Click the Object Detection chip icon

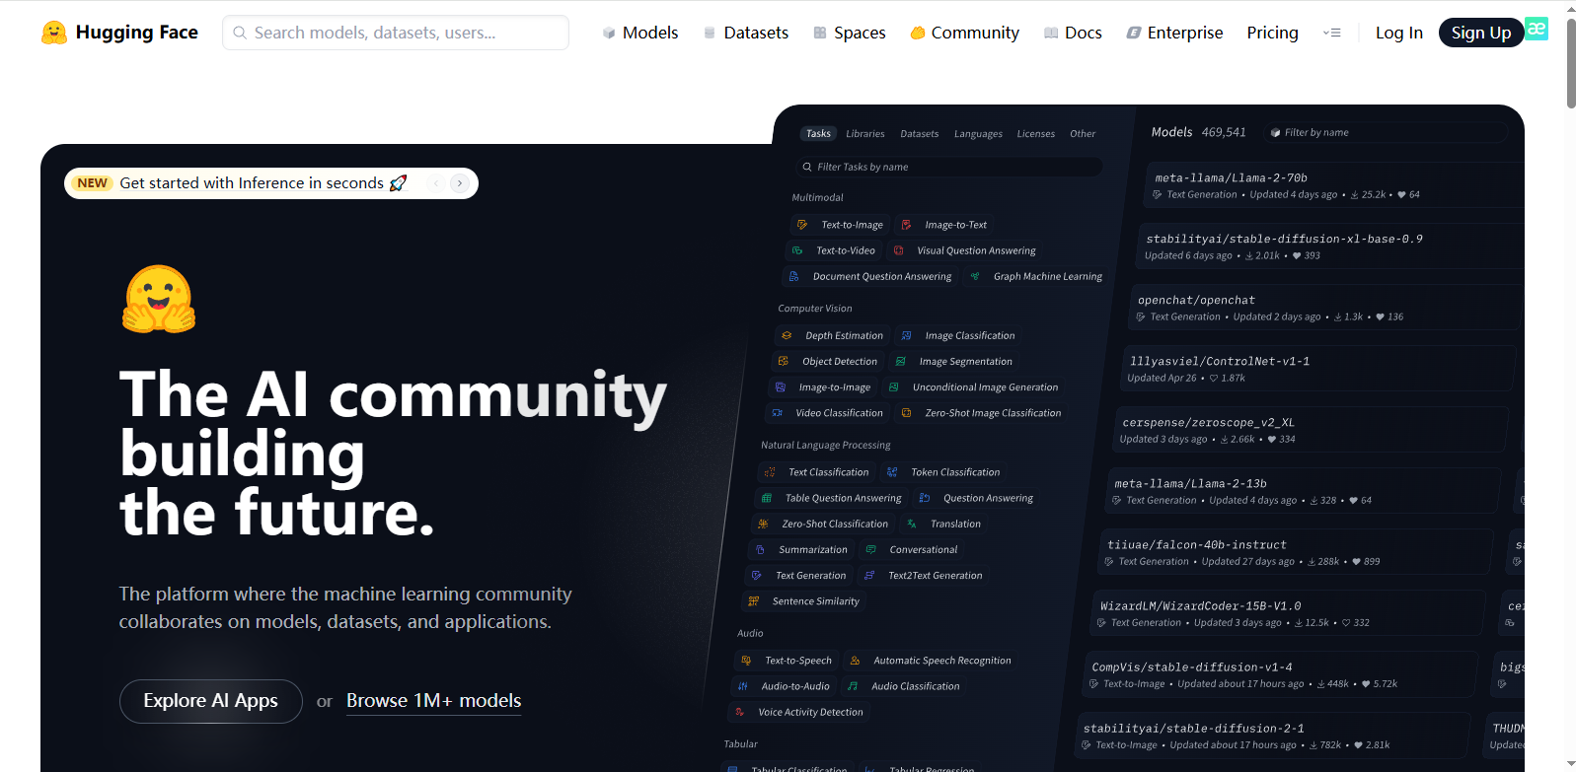784,362
